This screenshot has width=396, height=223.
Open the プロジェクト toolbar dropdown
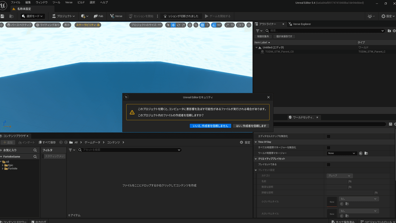tap(64, 16)
